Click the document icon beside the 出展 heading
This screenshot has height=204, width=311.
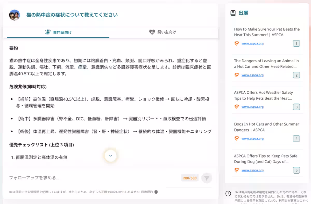click(232, 12)
